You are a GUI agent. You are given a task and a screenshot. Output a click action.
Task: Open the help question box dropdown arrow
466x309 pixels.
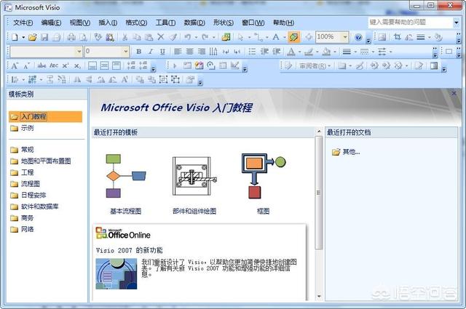pyautogui.click(x=457, y=23)
